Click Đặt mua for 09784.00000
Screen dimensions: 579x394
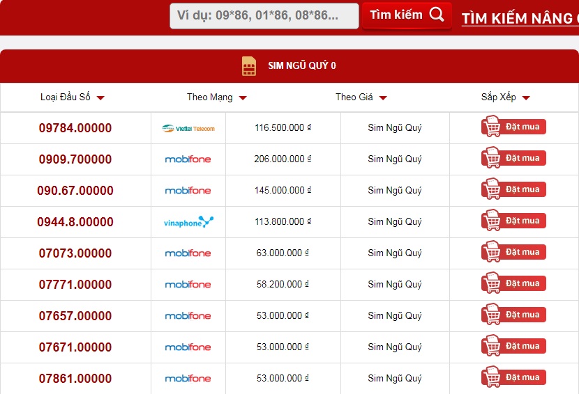click(513, 127)
